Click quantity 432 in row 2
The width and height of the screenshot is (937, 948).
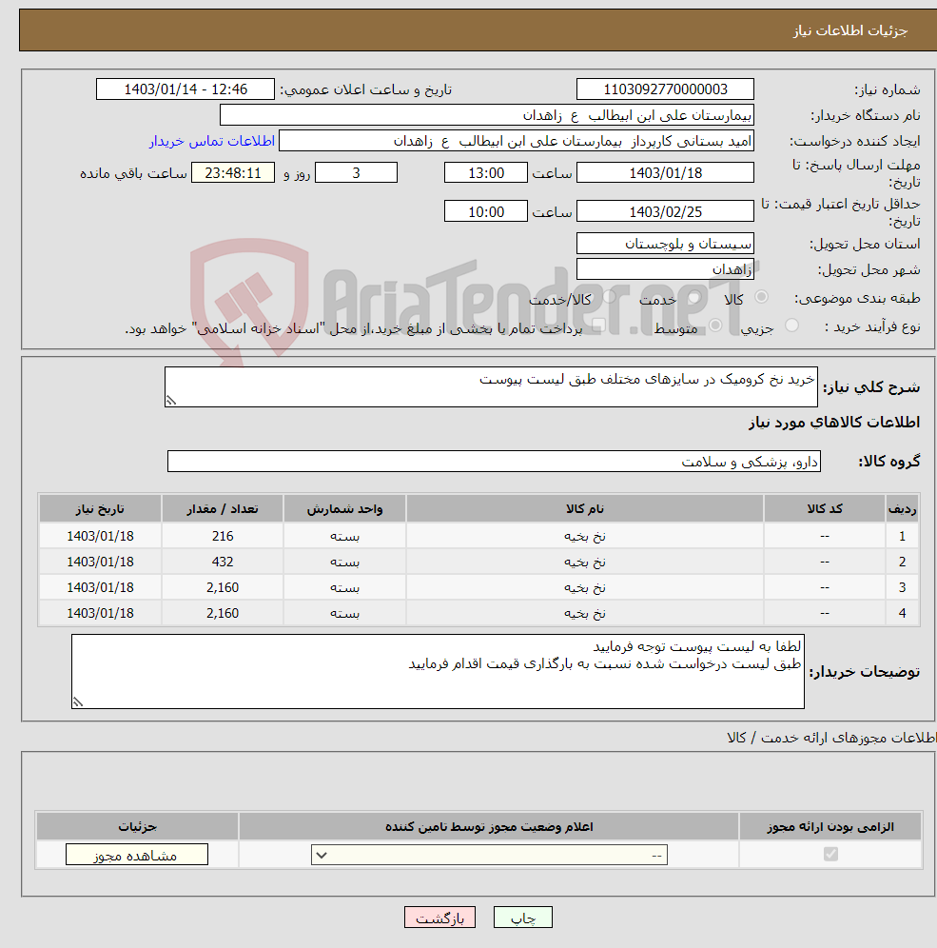click(223, 562)
